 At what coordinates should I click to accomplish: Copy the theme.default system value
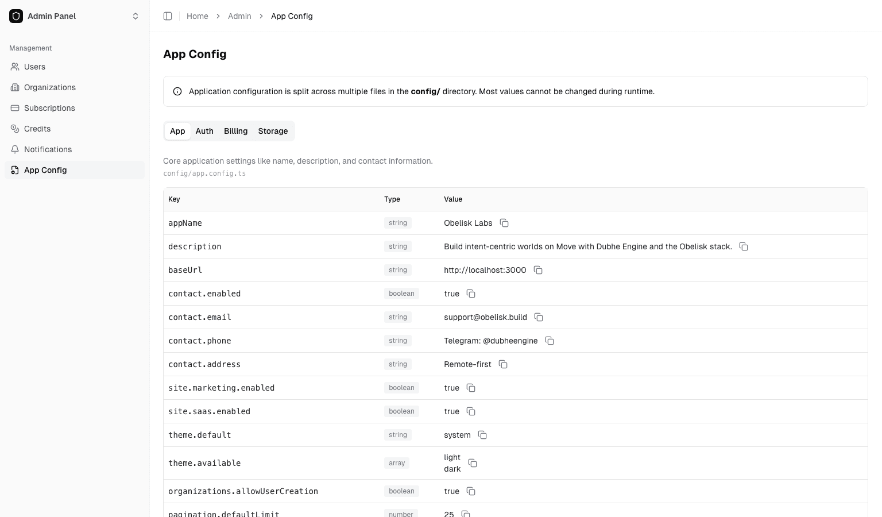(x=482, y=435)
